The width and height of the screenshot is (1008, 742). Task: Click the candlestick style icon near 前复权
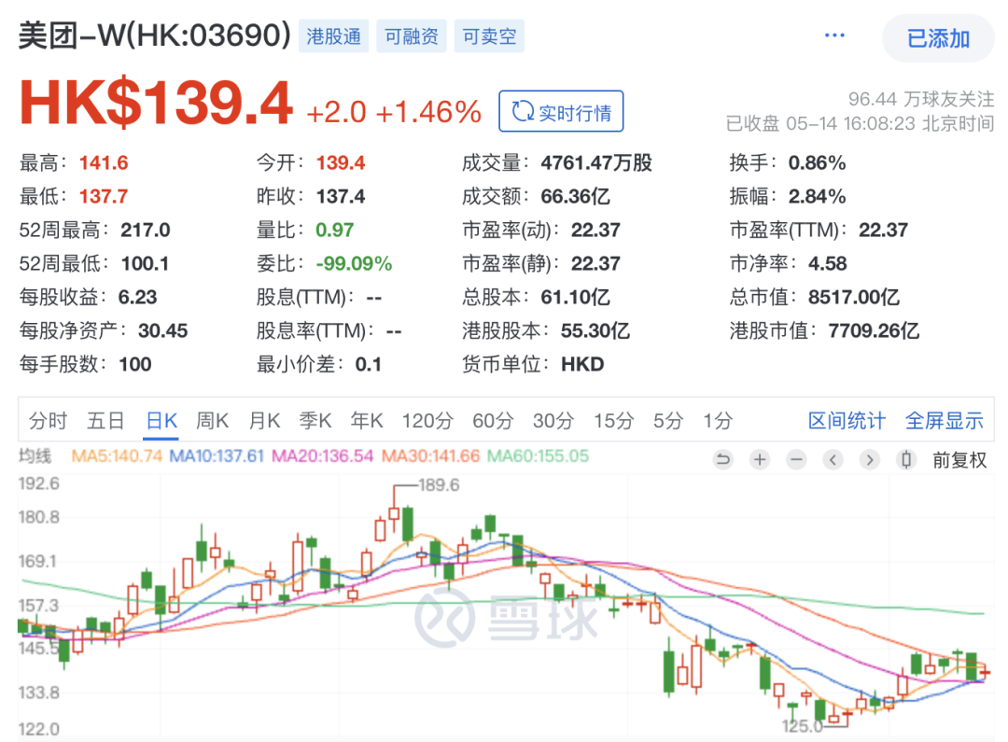(x=905, y=459)
